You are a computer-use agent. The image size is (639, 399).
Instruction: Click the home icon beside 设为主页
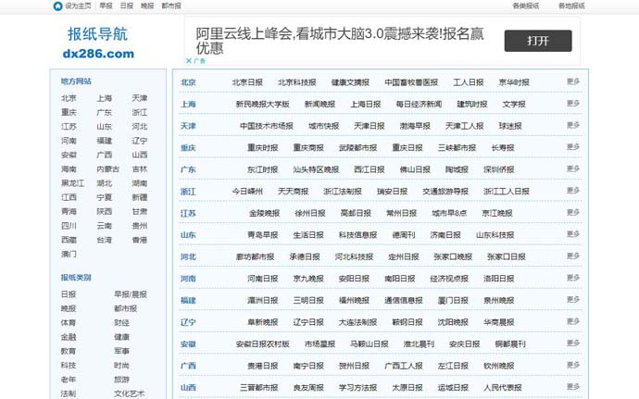(x=57, y=6)
